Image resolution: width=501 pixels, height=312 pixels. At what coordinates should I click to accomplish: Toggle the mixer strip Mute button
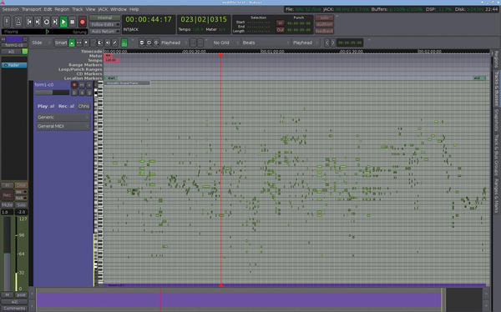tap(7, 205)
